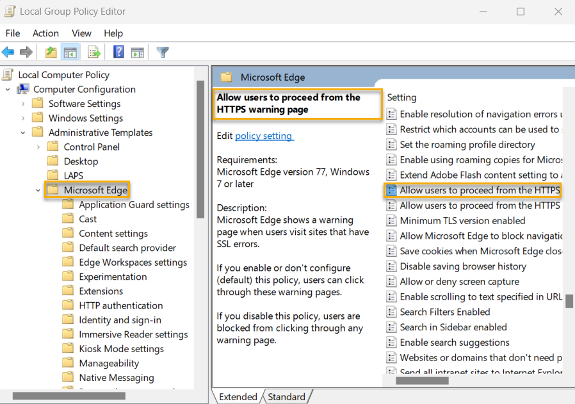Collapse the Computer Configuration node
575x404 pixels.
pyautogui.click(x=8, y=89)
